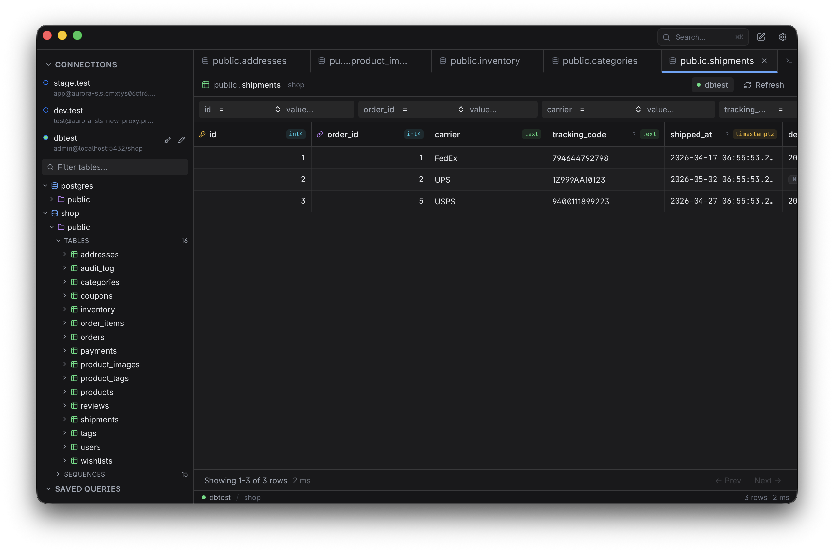Screen dimensions: 834x552
Task: Collapse the TABLES group
Action: point(58,241)
